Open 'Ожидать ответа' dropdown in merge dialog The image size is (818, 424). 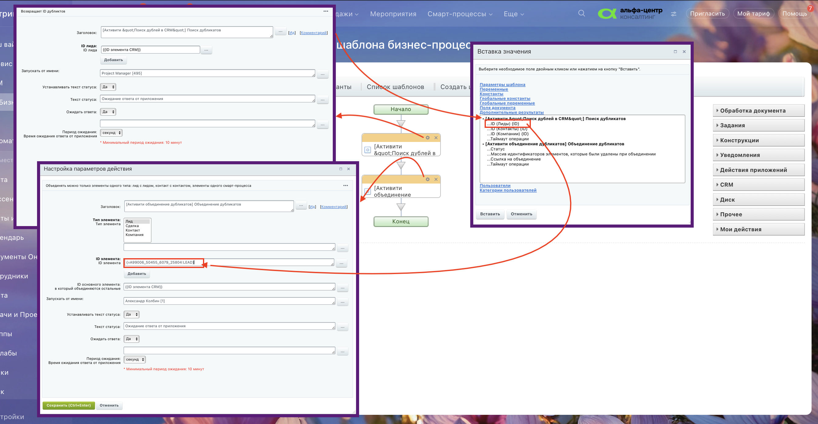coord(131,339)
